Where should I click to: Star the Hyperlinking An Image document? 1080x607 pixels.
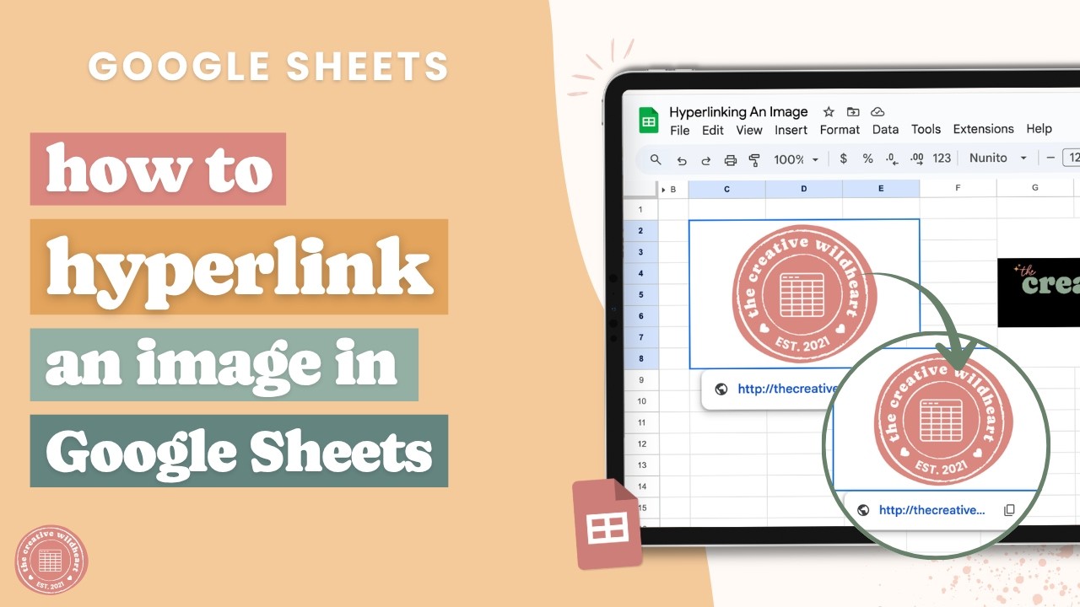click(x=829, y=111)
